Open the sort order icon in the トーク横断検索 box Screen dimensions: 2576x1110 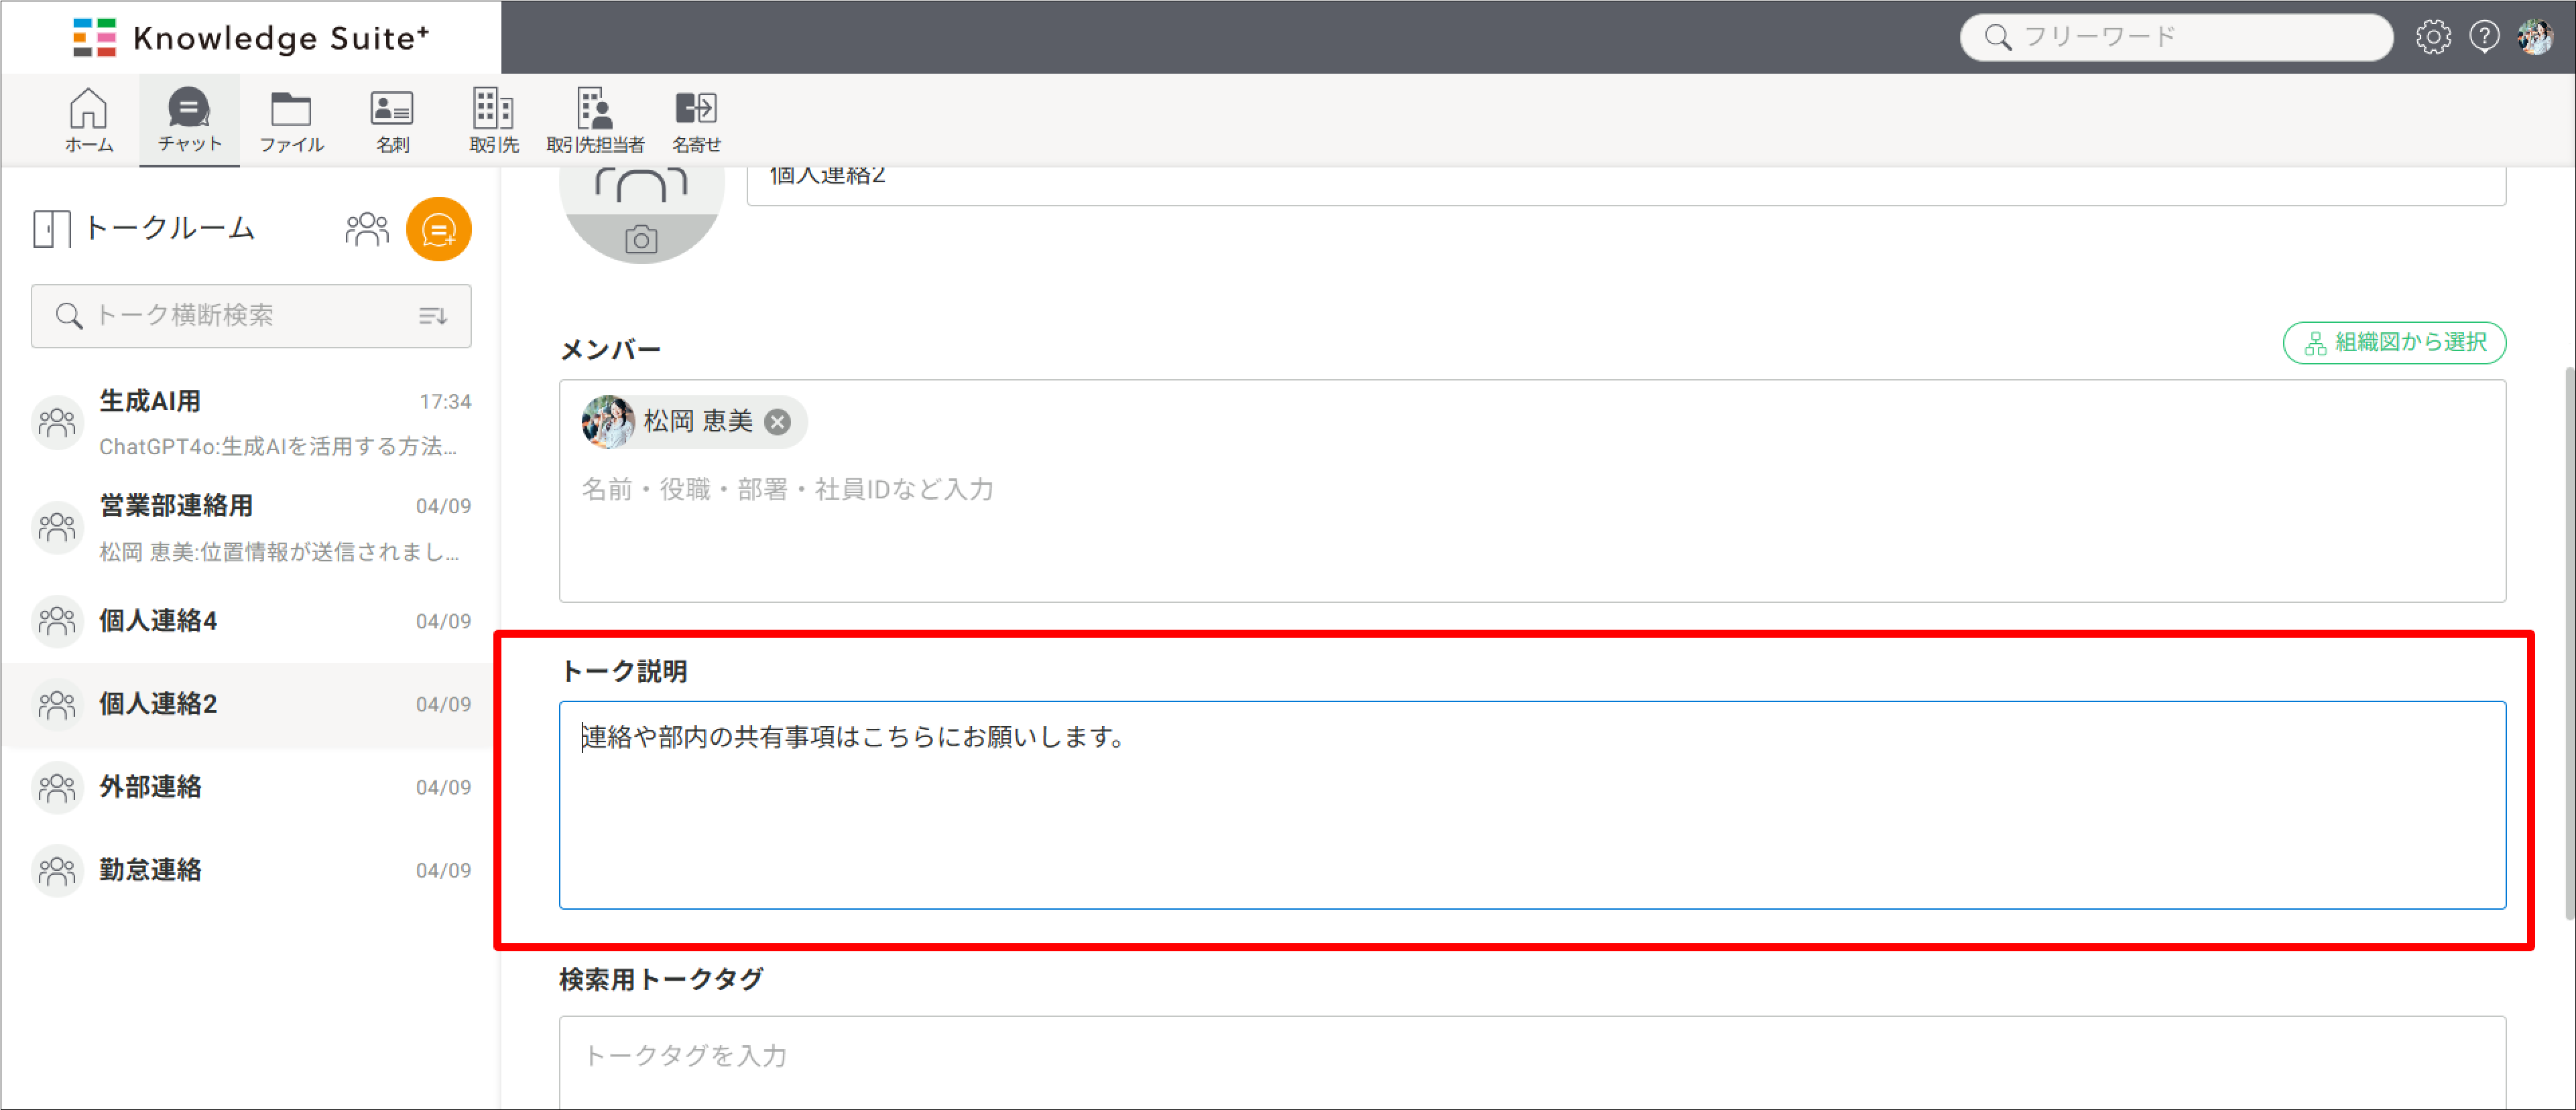[x=432, y=316]
